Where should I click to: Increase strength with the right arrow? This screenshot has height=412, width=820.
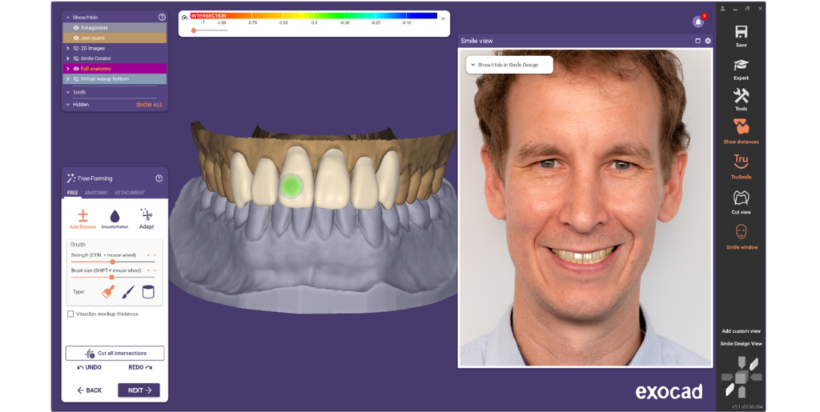(155, 255)
